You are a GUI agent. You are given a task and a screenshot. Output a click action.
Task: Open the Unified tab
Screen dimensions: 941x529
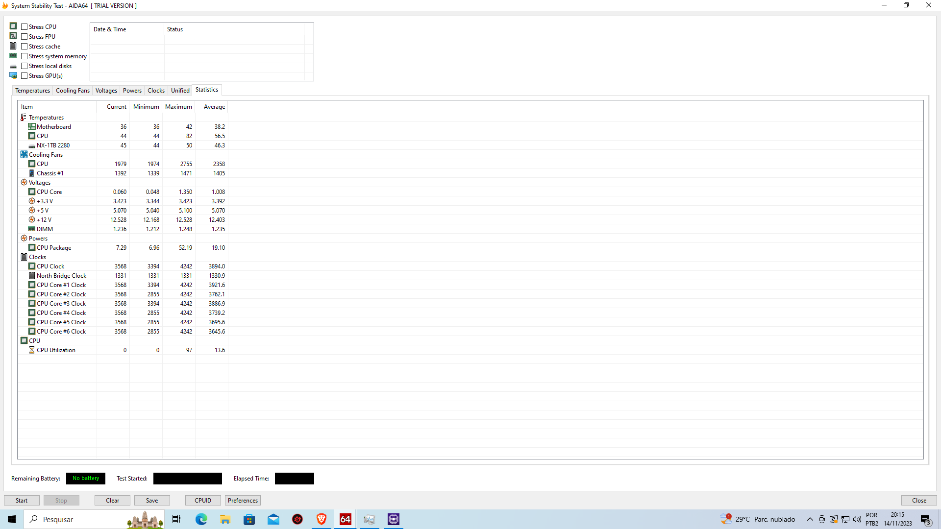(x=180, y=91)
